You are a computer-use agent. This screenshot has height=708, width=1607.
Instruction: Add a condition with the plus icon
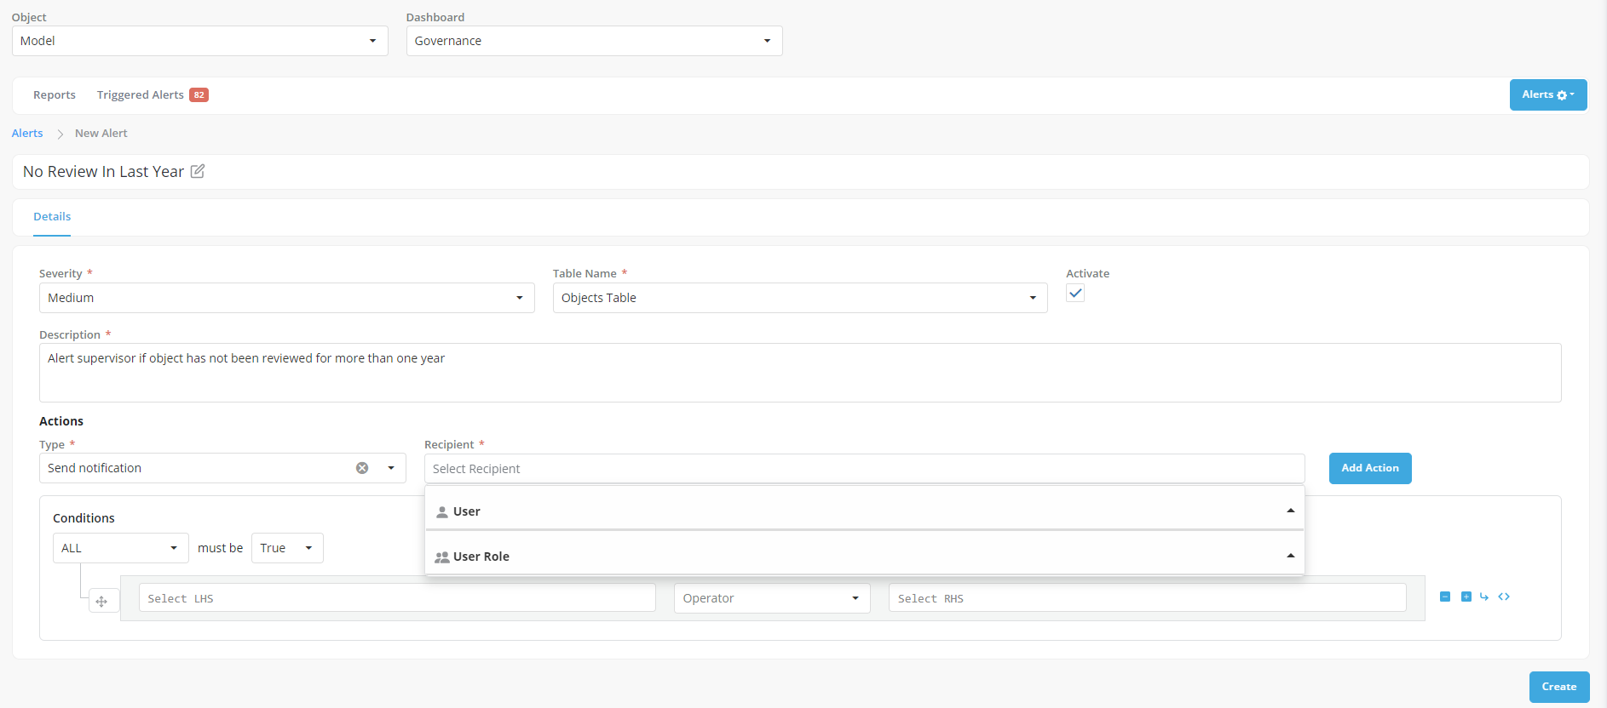pos(1466,597)
